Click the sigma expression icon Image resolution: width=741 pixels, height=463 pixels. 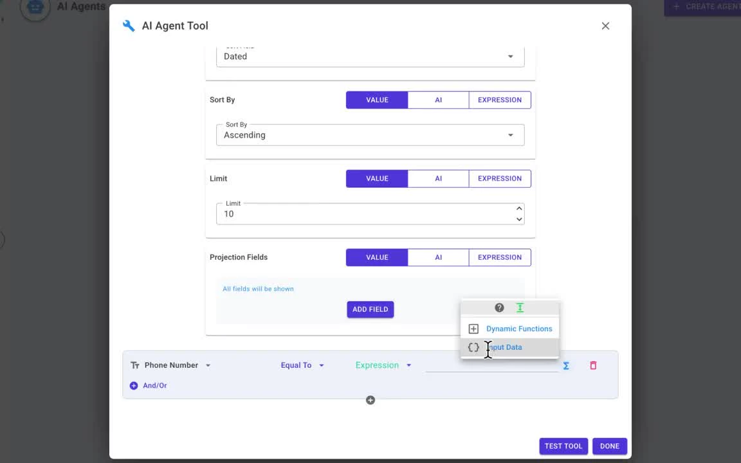point(565,366)
